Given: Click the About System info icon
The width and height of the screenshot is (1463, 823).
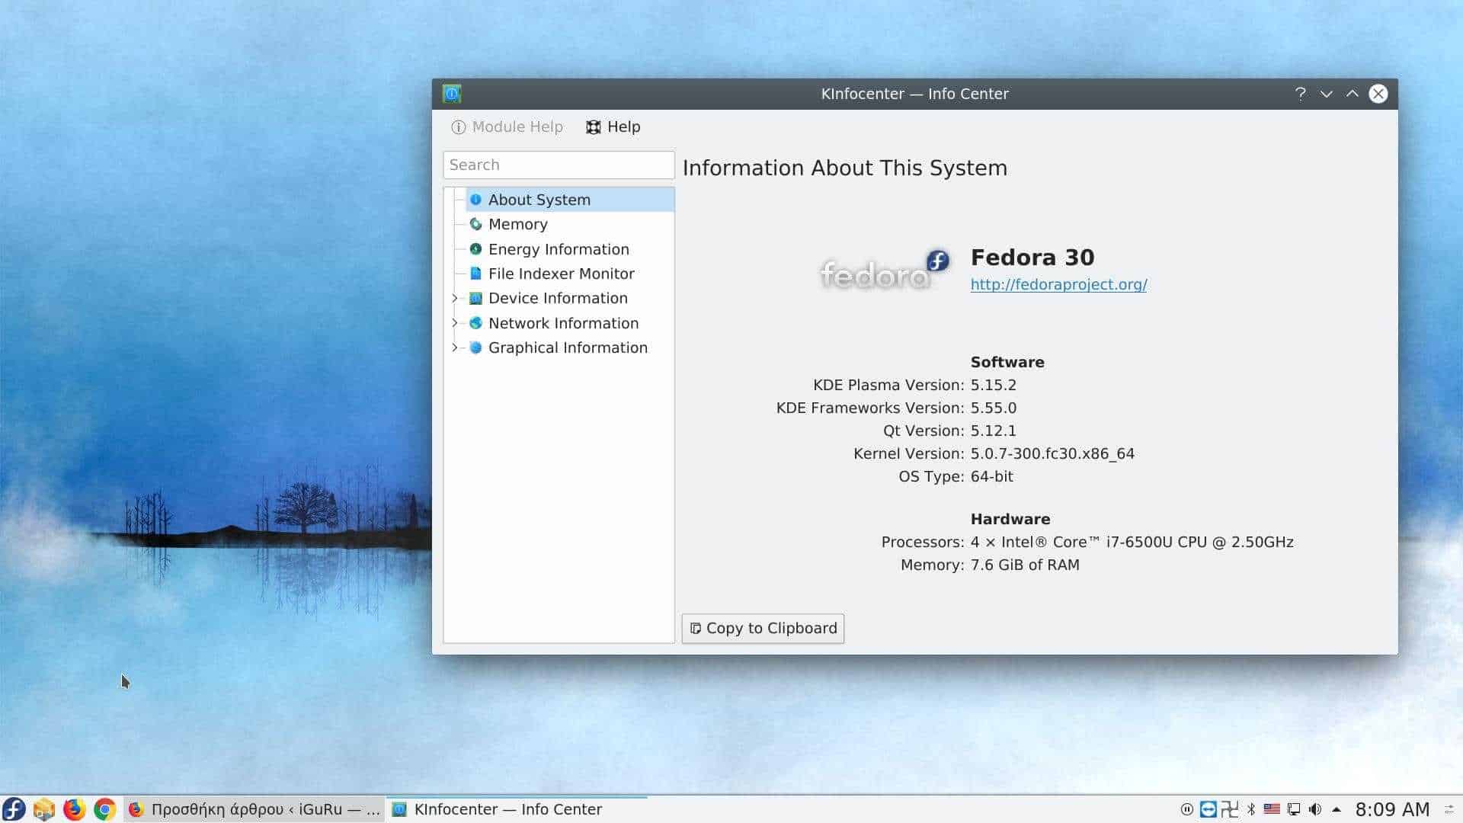Looking at the screenshot, I should 475,200.
